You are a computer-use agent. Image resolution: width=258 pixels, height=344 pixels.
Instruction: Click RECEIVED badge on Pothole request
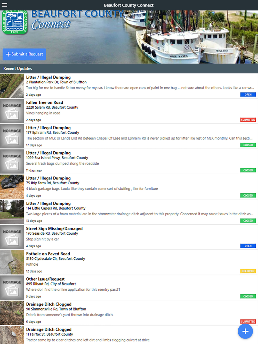point(248,271)
